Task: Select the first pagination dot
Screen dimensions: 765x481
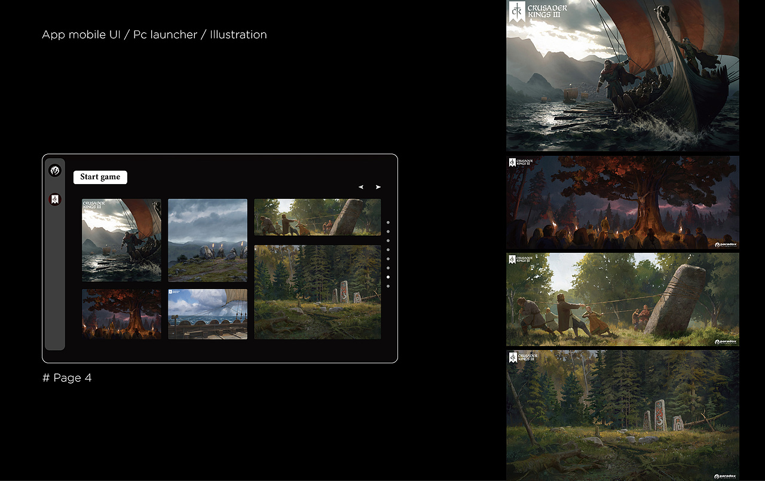Action: click(388, 222)
